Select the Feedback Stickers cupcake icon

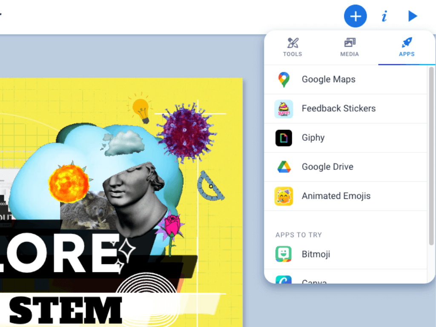point(284,109)
